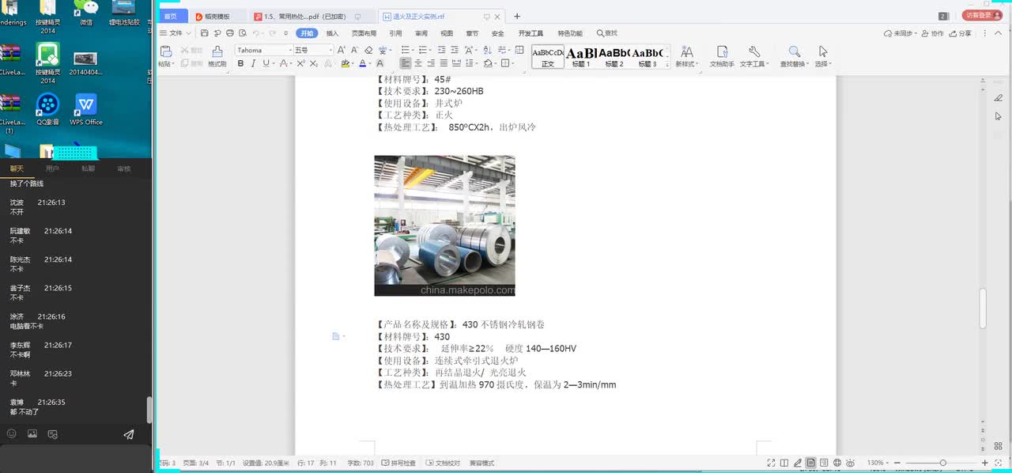Apply the 标题 3 heading style
This screenshot has height=473, width=1012.
coord(648,56)
